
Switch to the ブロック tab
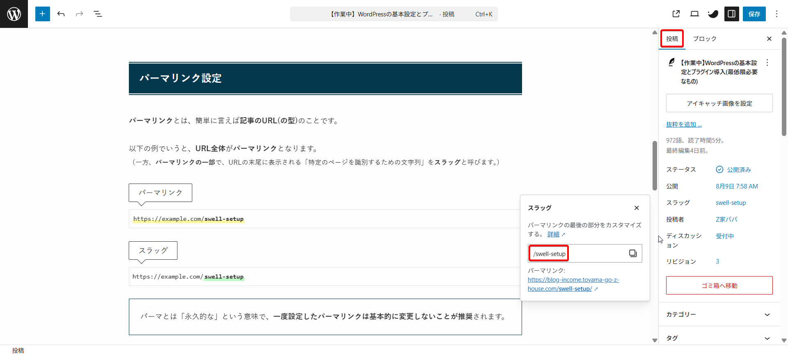pyautogui.click(x=705, y=39)
